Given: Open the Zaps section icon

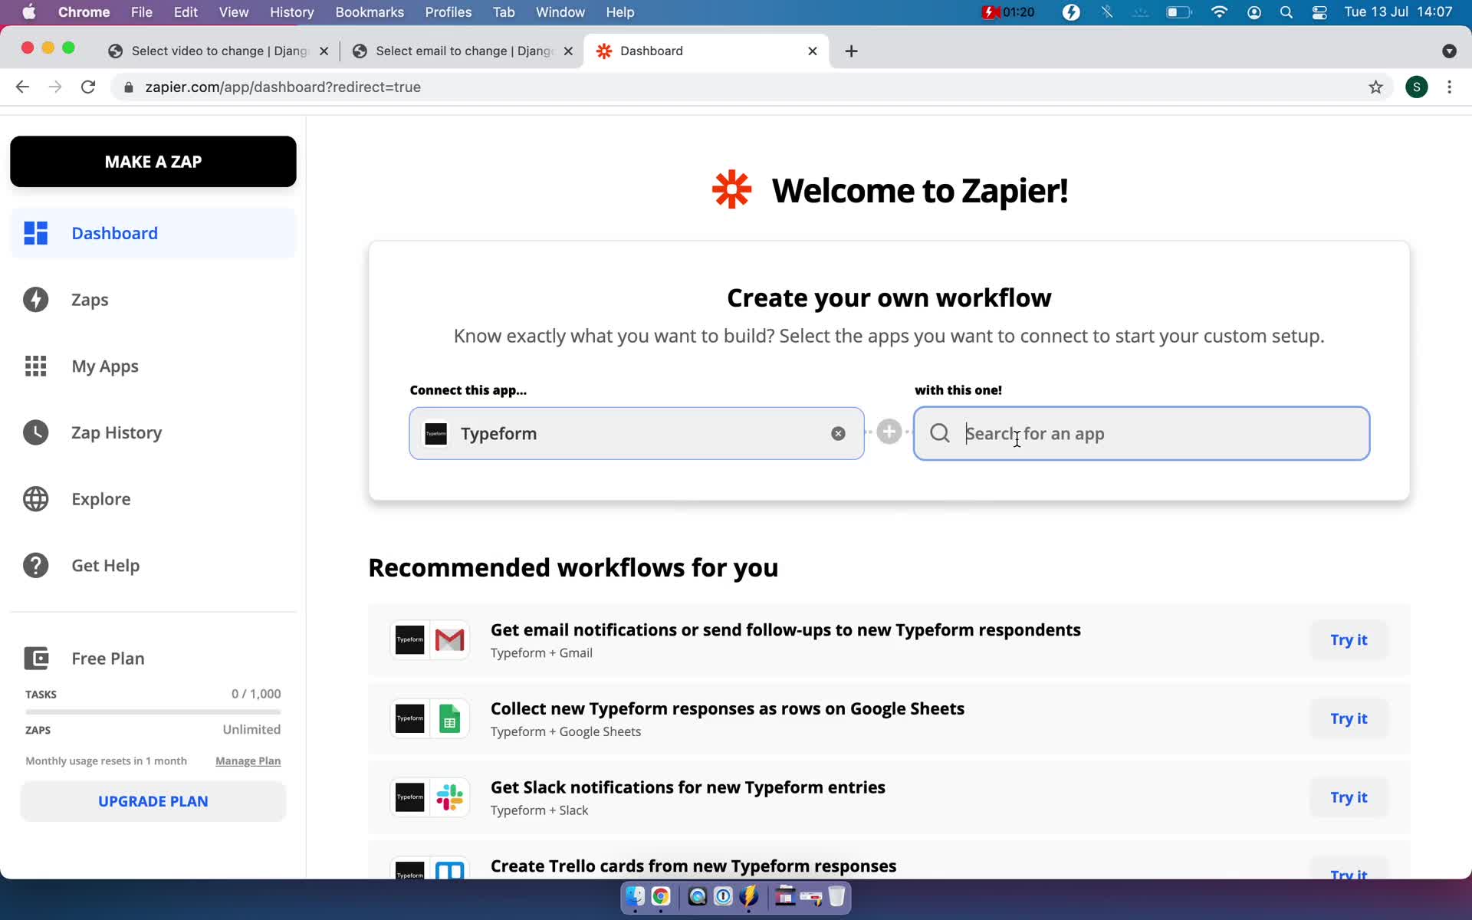Looking at the screenshot, I should [36, 299].
